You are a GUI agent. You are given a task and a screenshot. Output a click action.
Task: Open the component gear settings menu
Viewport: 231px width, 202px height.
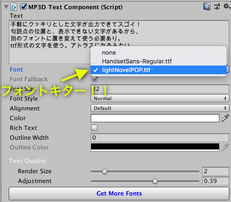pos(227,6)
